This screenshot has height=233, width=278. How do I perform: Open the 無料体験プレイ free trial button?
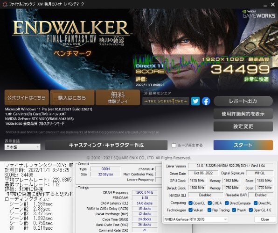(x=118, y=97)
